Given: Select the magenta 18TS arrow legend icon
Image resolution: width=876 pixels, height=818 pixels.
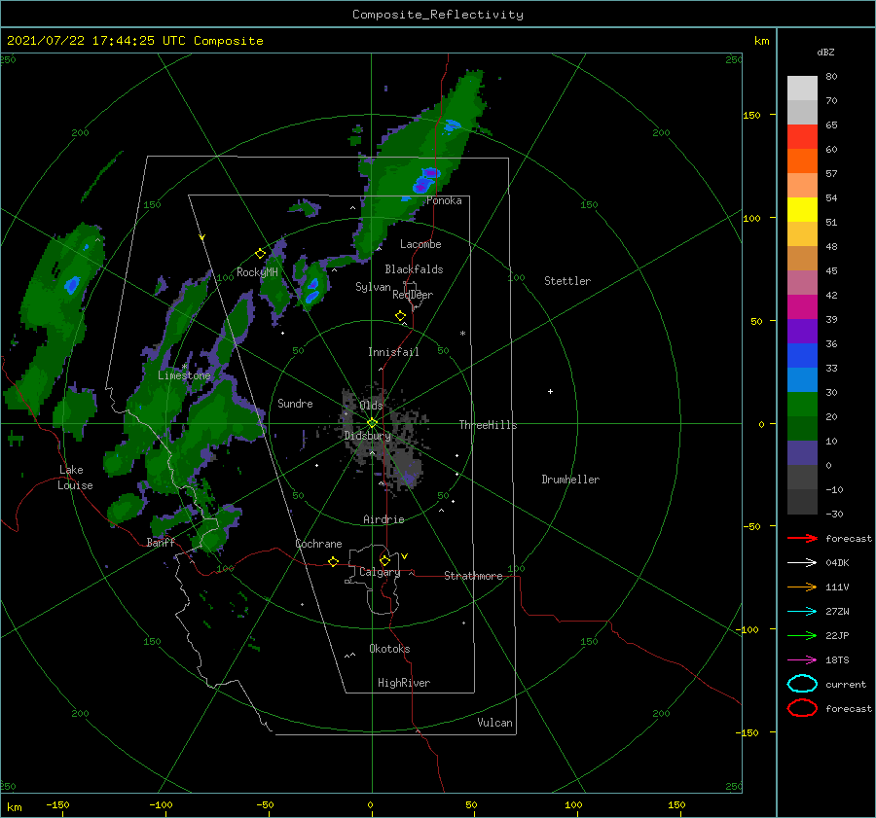Looking at the screenshot, I should pyautogui.click(x=802, y=660).
